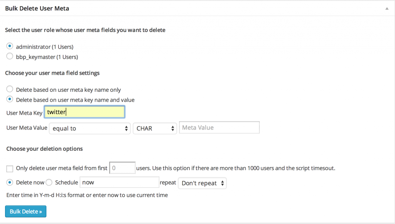395x224 pixels.
Task: Focus the empty Meta Value input field
Action: [x=219, y=127]
